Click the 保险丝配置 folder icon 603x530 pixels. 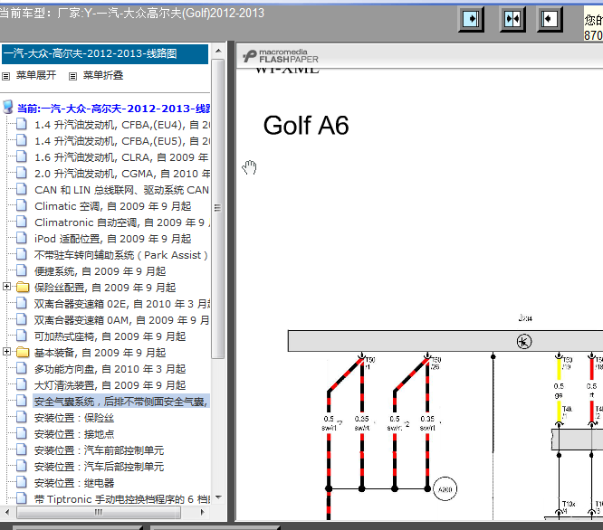coord(23,287)
